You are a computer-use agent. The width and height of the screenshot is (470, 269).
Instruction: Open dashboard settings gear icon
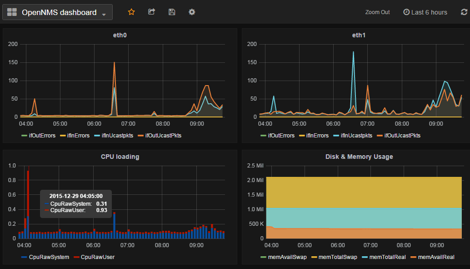pos(192,12)
